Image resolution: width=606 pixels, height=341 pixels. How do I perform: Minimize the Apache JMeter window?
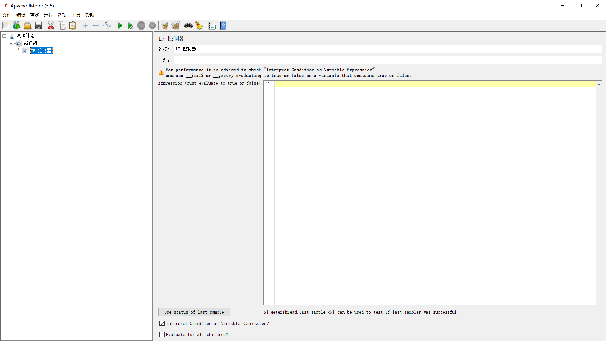[x=562, y=6]
